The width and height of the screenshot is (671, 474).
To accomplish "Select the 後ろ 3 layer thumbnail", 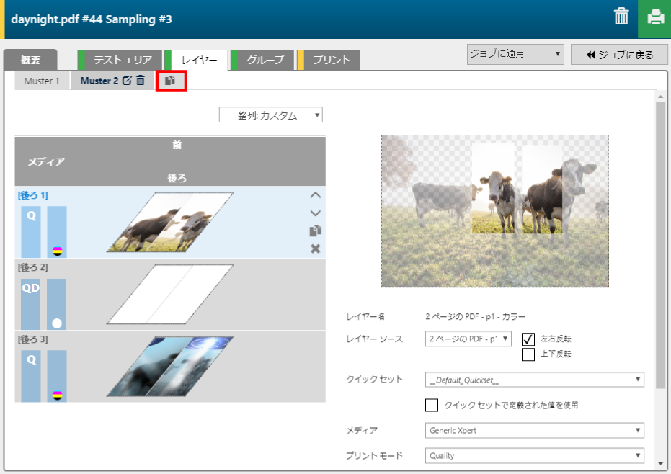I will [170, 367].
